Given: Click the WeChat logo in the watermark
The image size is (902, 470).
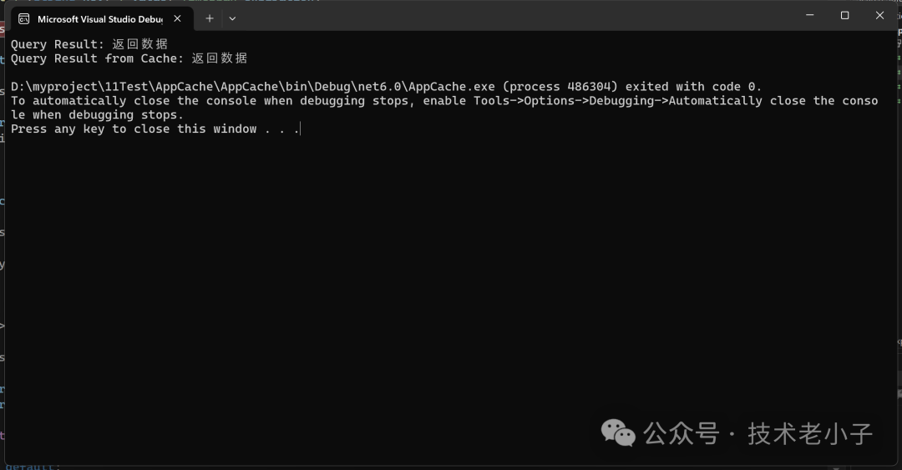Looking at the screenshot, I should click(x=619, y=432).
